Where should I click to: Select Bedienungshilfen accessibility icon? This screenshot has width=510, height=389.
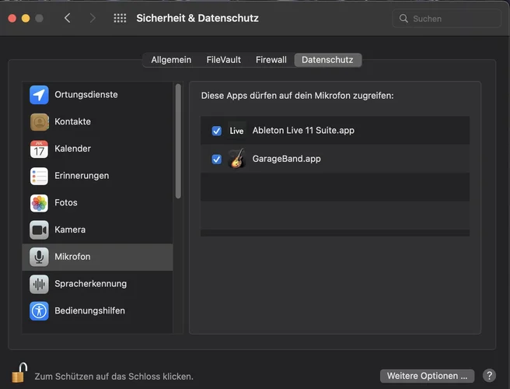click(39, 311)
